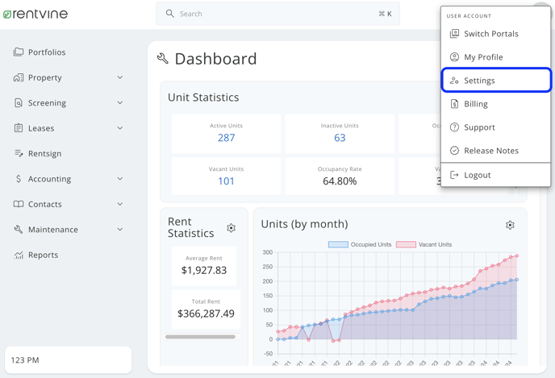Click the Rentvine logo
The height and width of the screenshot is (378, 555).
coord(35,15)
